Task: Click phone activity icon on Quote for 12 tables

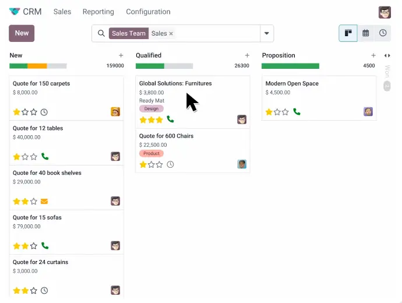Action: tap(45, 156)
